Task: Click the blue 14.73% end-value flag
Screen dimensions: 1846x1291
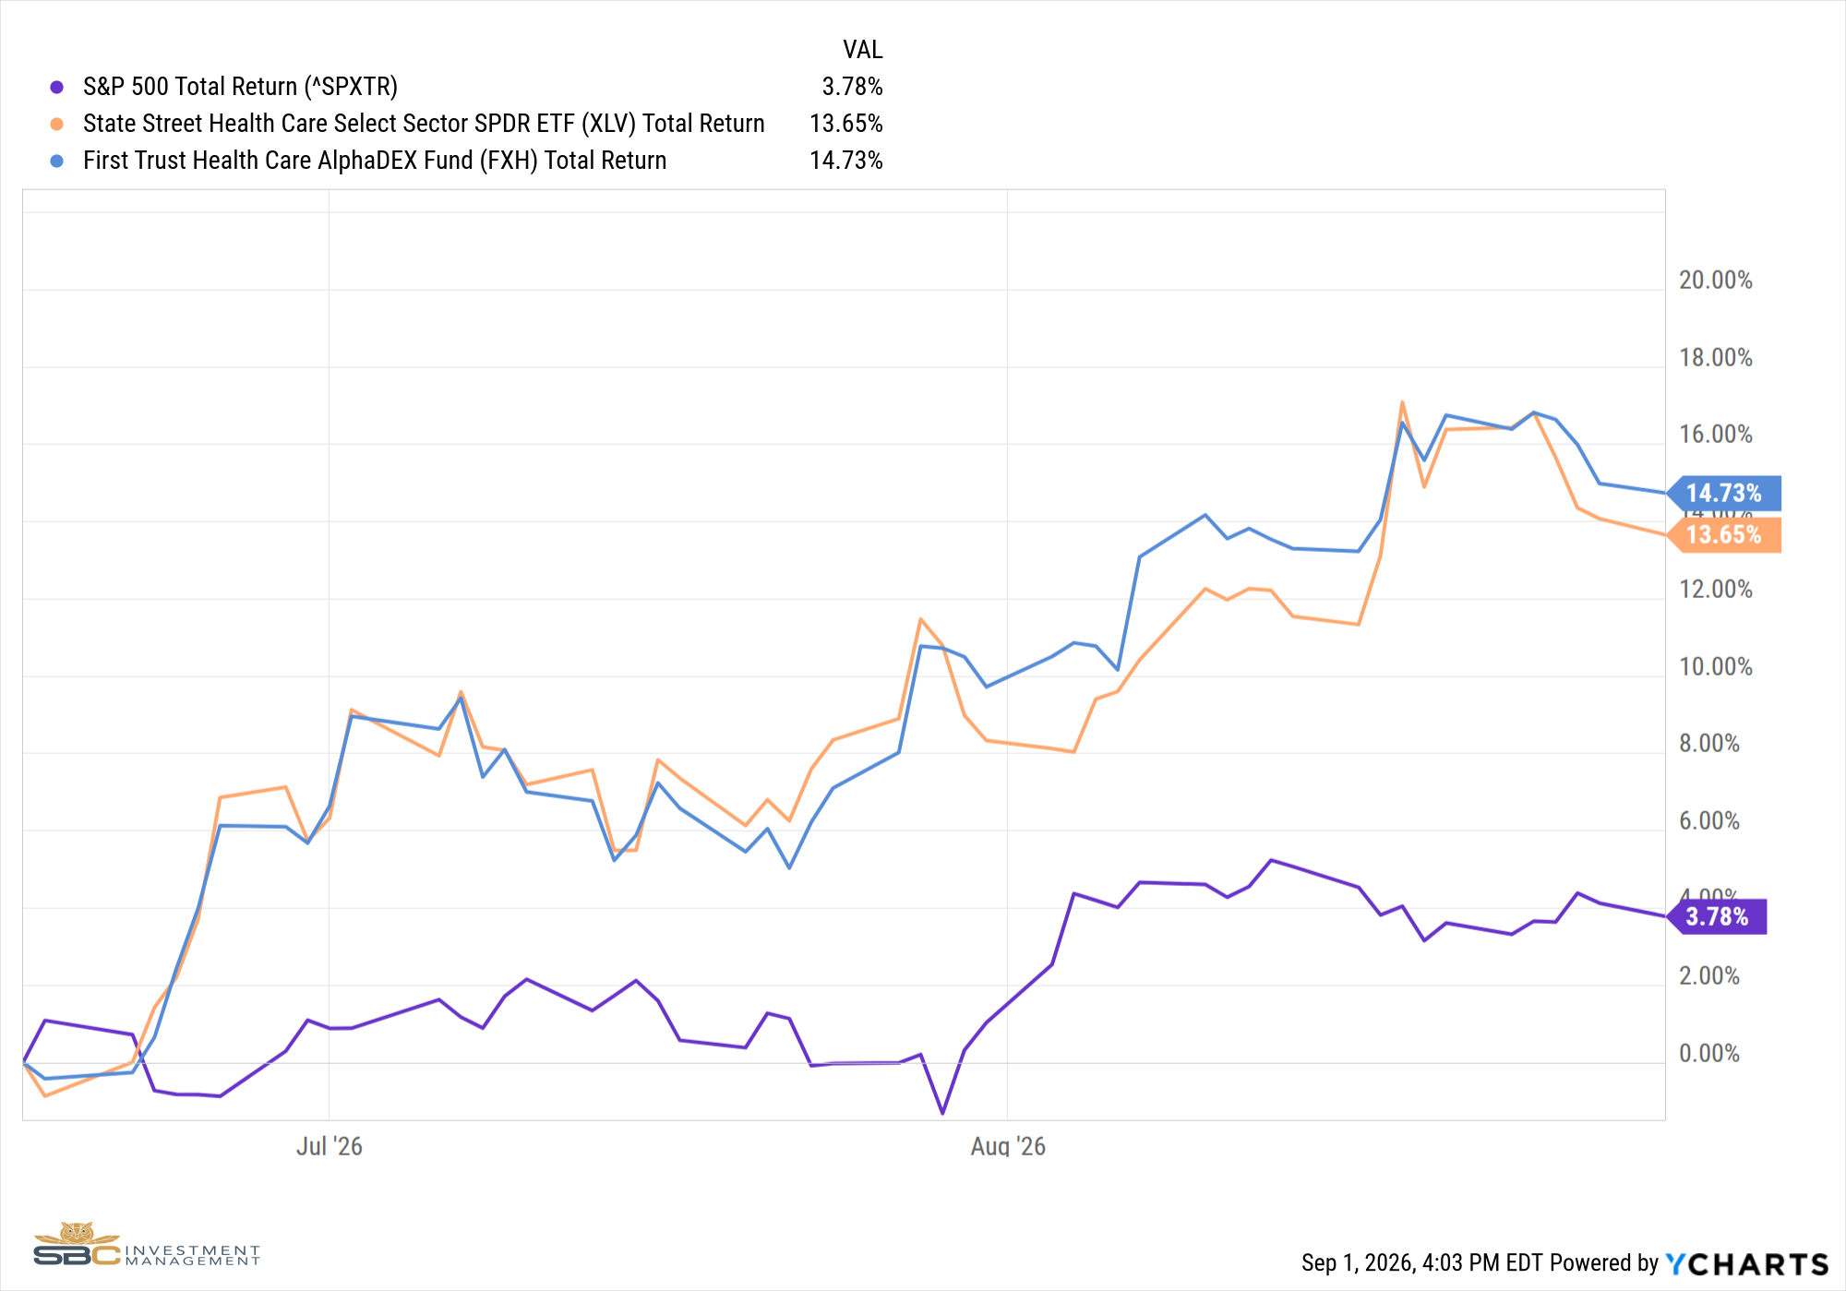Action: [x=1724, y=493]
